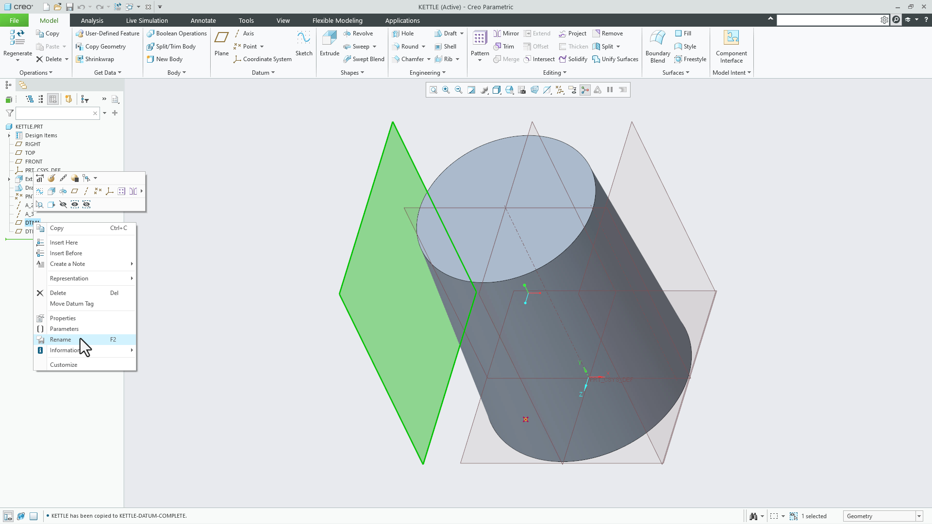Activate the Mirror tool
The width and height of the screenshot is (932, 524).
tap(506, 33)
